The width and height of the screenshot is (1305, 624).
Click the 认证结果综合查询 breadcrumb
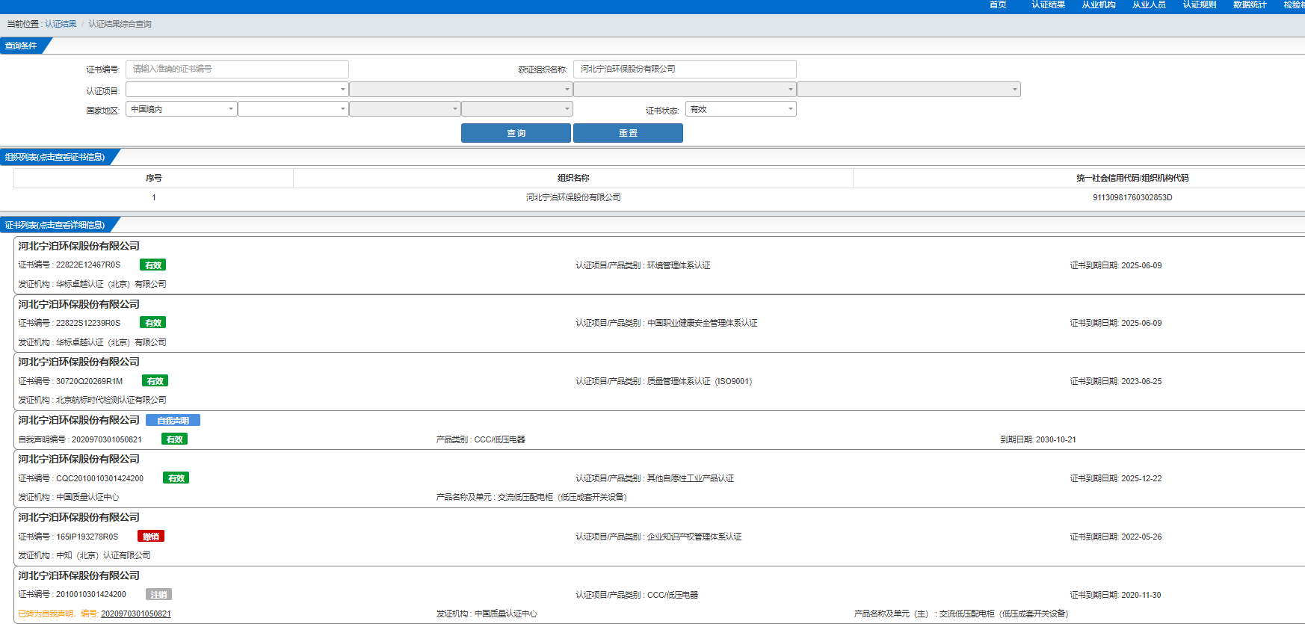(x=120, y=24)
